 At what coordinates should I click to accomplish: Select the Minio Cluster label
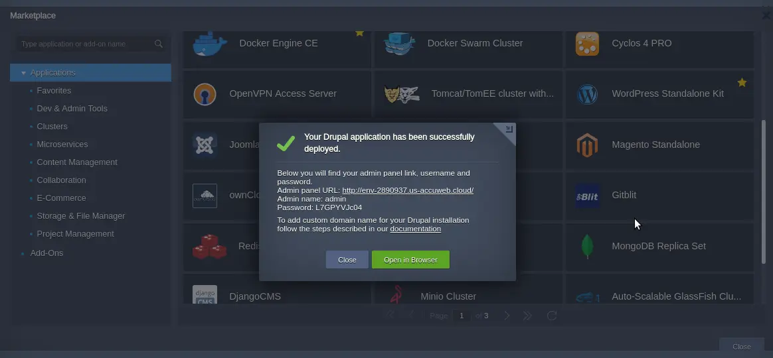(x=448, y=296)
